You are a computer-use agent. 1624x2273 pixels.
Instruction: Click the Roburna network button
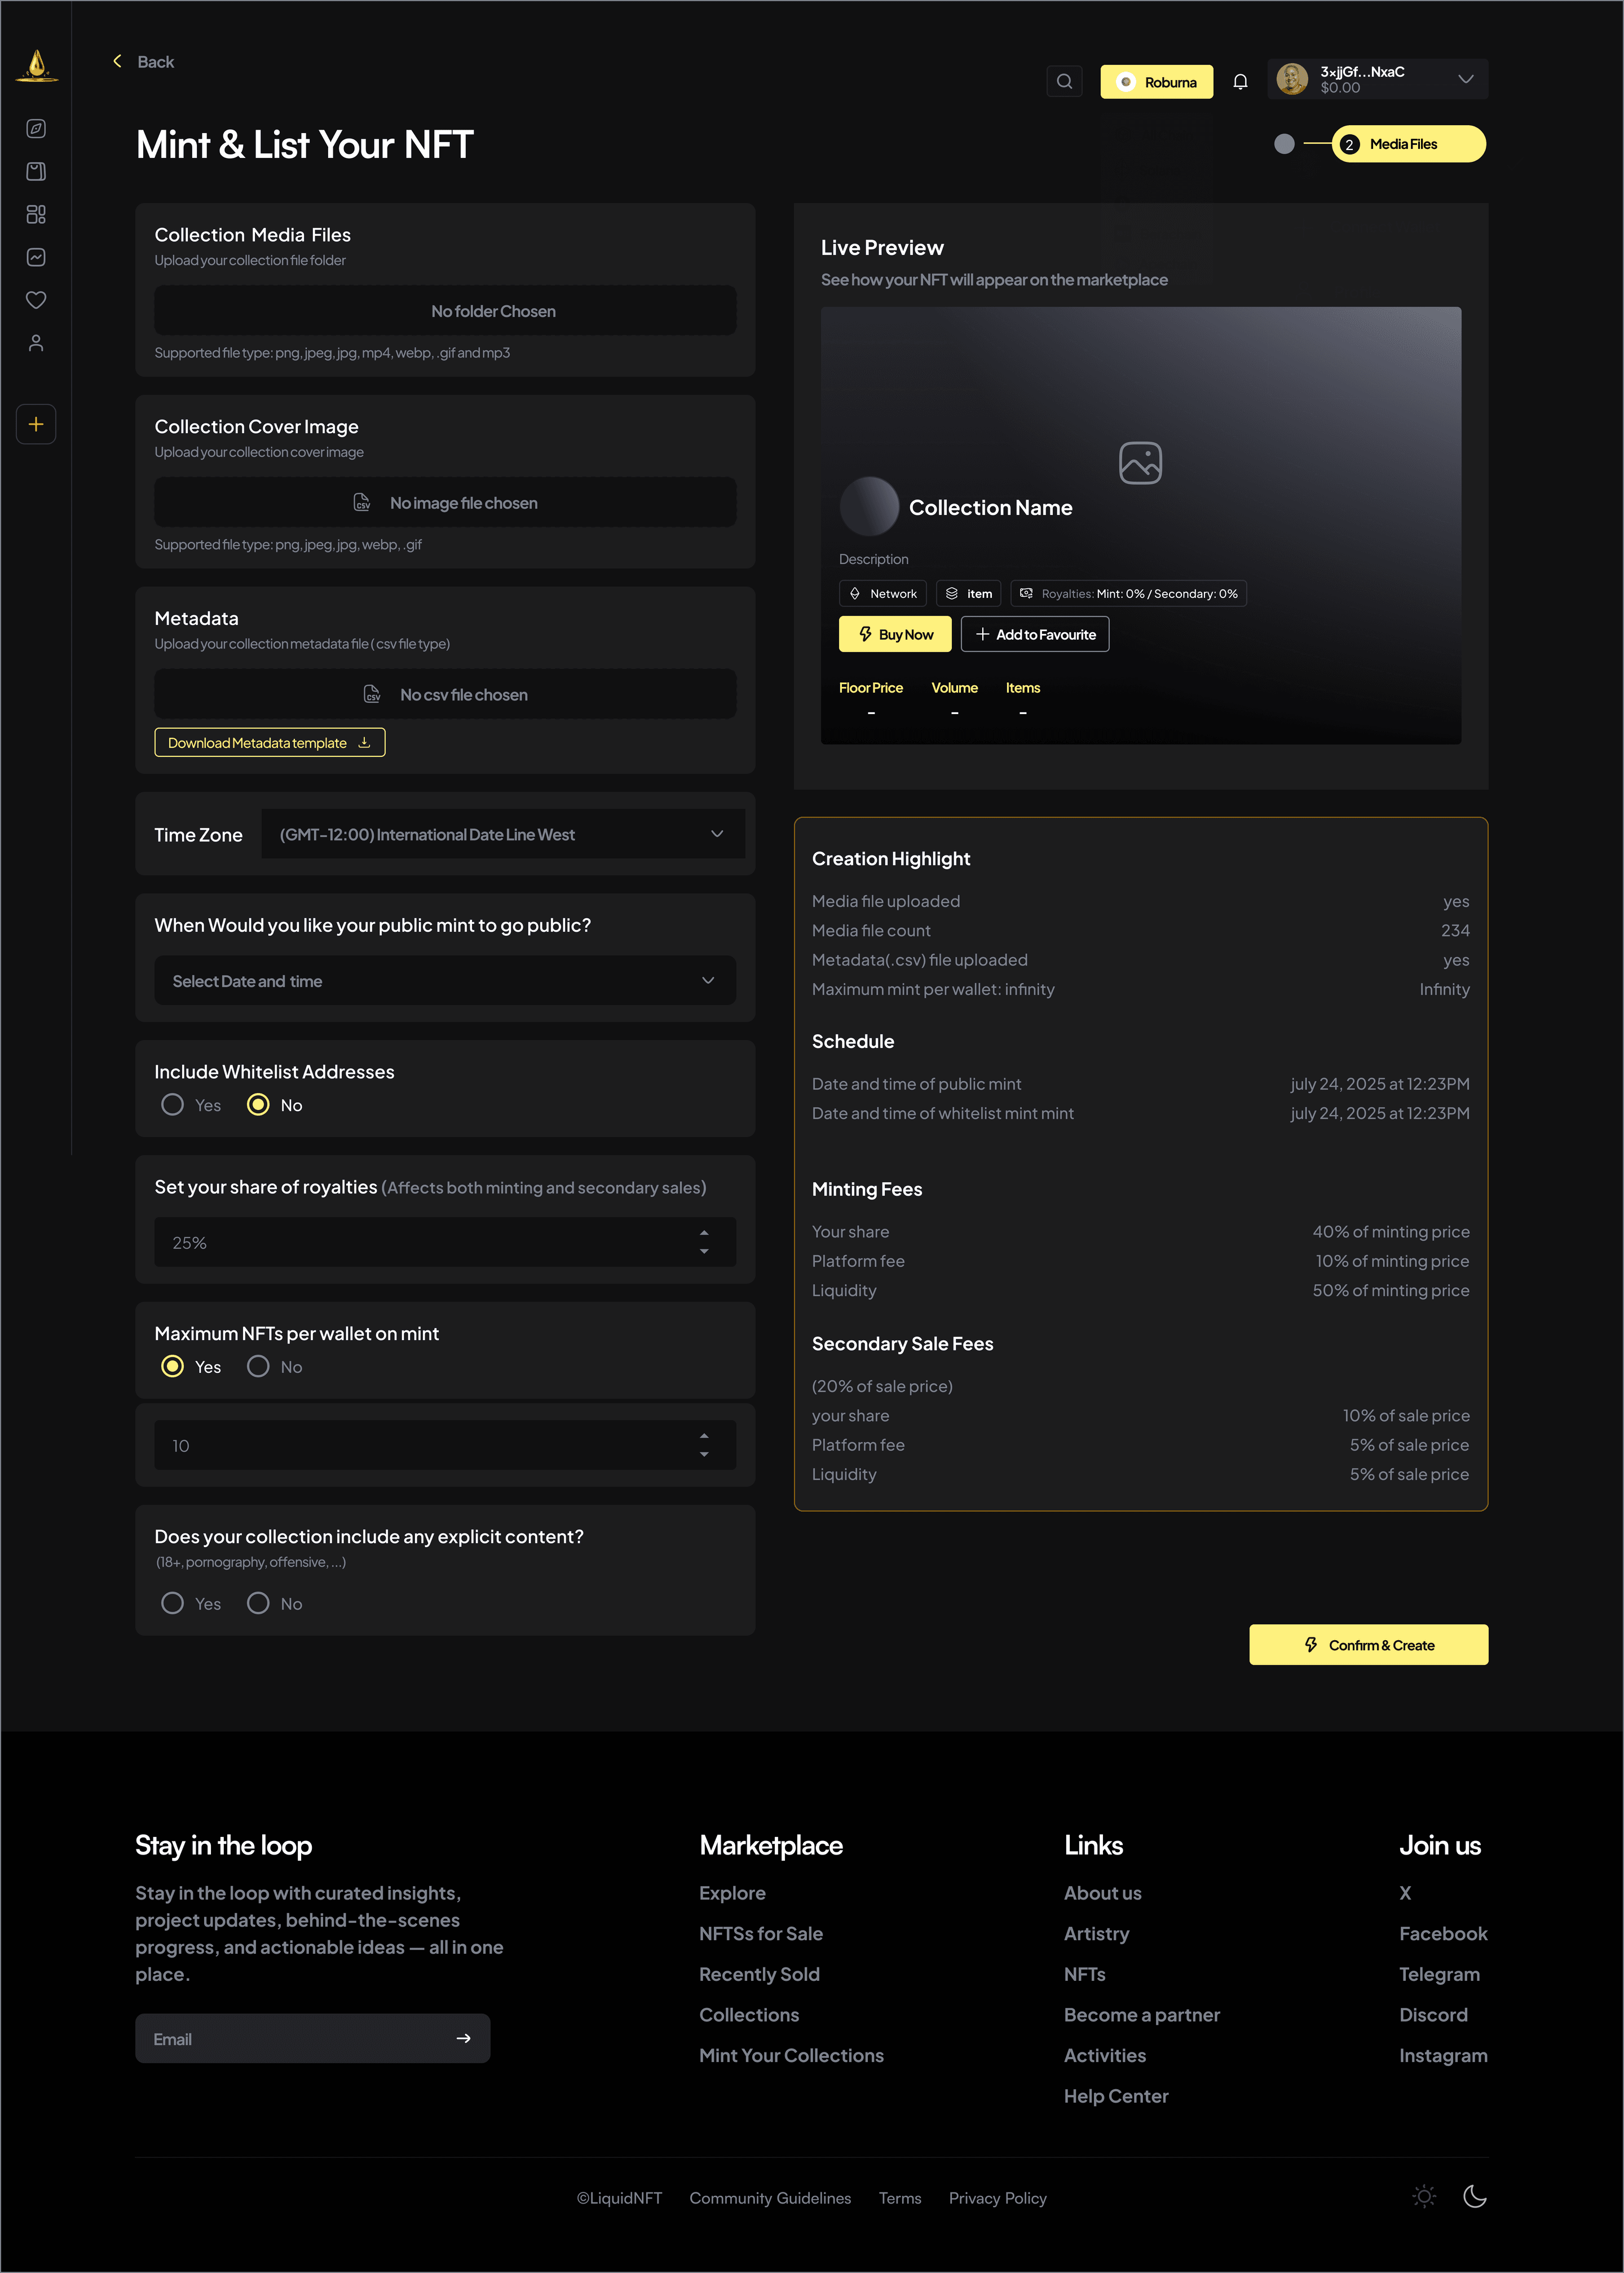coord(1157,82)
